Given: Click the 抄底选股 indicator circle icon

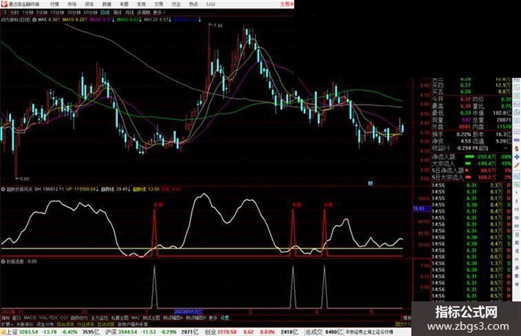Looking at the screenshot, I should (3, 262).
